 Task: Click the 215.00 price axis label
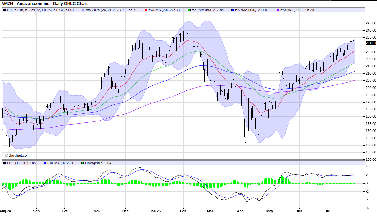point(371,66)
